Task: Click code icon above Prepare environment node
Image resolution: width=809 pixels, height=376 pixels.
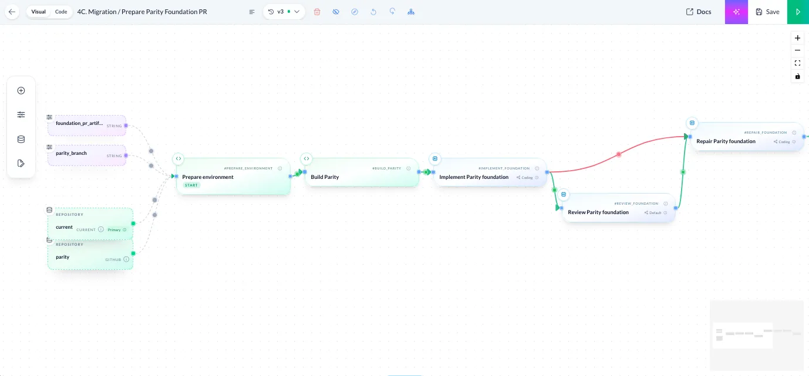Action: click(178, 158)
